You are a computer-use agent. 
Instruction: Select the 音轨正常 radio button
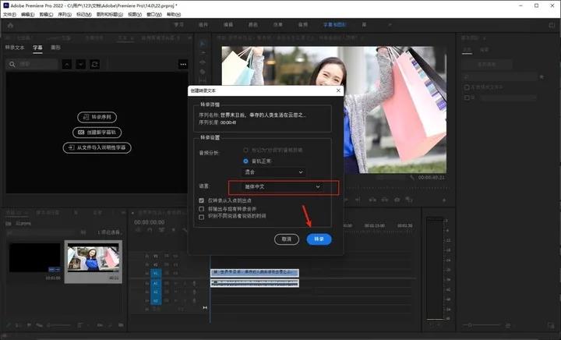(245, 161)
